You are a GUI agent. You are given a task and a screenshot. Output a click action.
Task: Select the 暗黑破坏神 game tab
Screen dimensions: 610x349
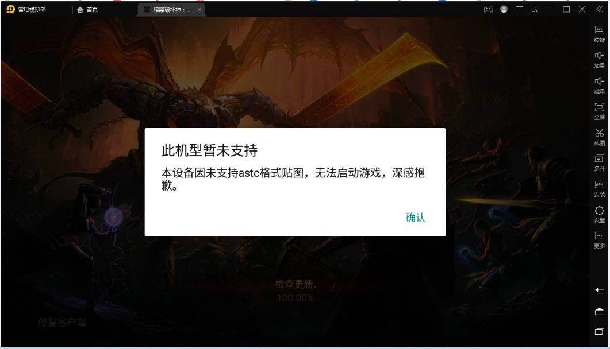[167, 10]
